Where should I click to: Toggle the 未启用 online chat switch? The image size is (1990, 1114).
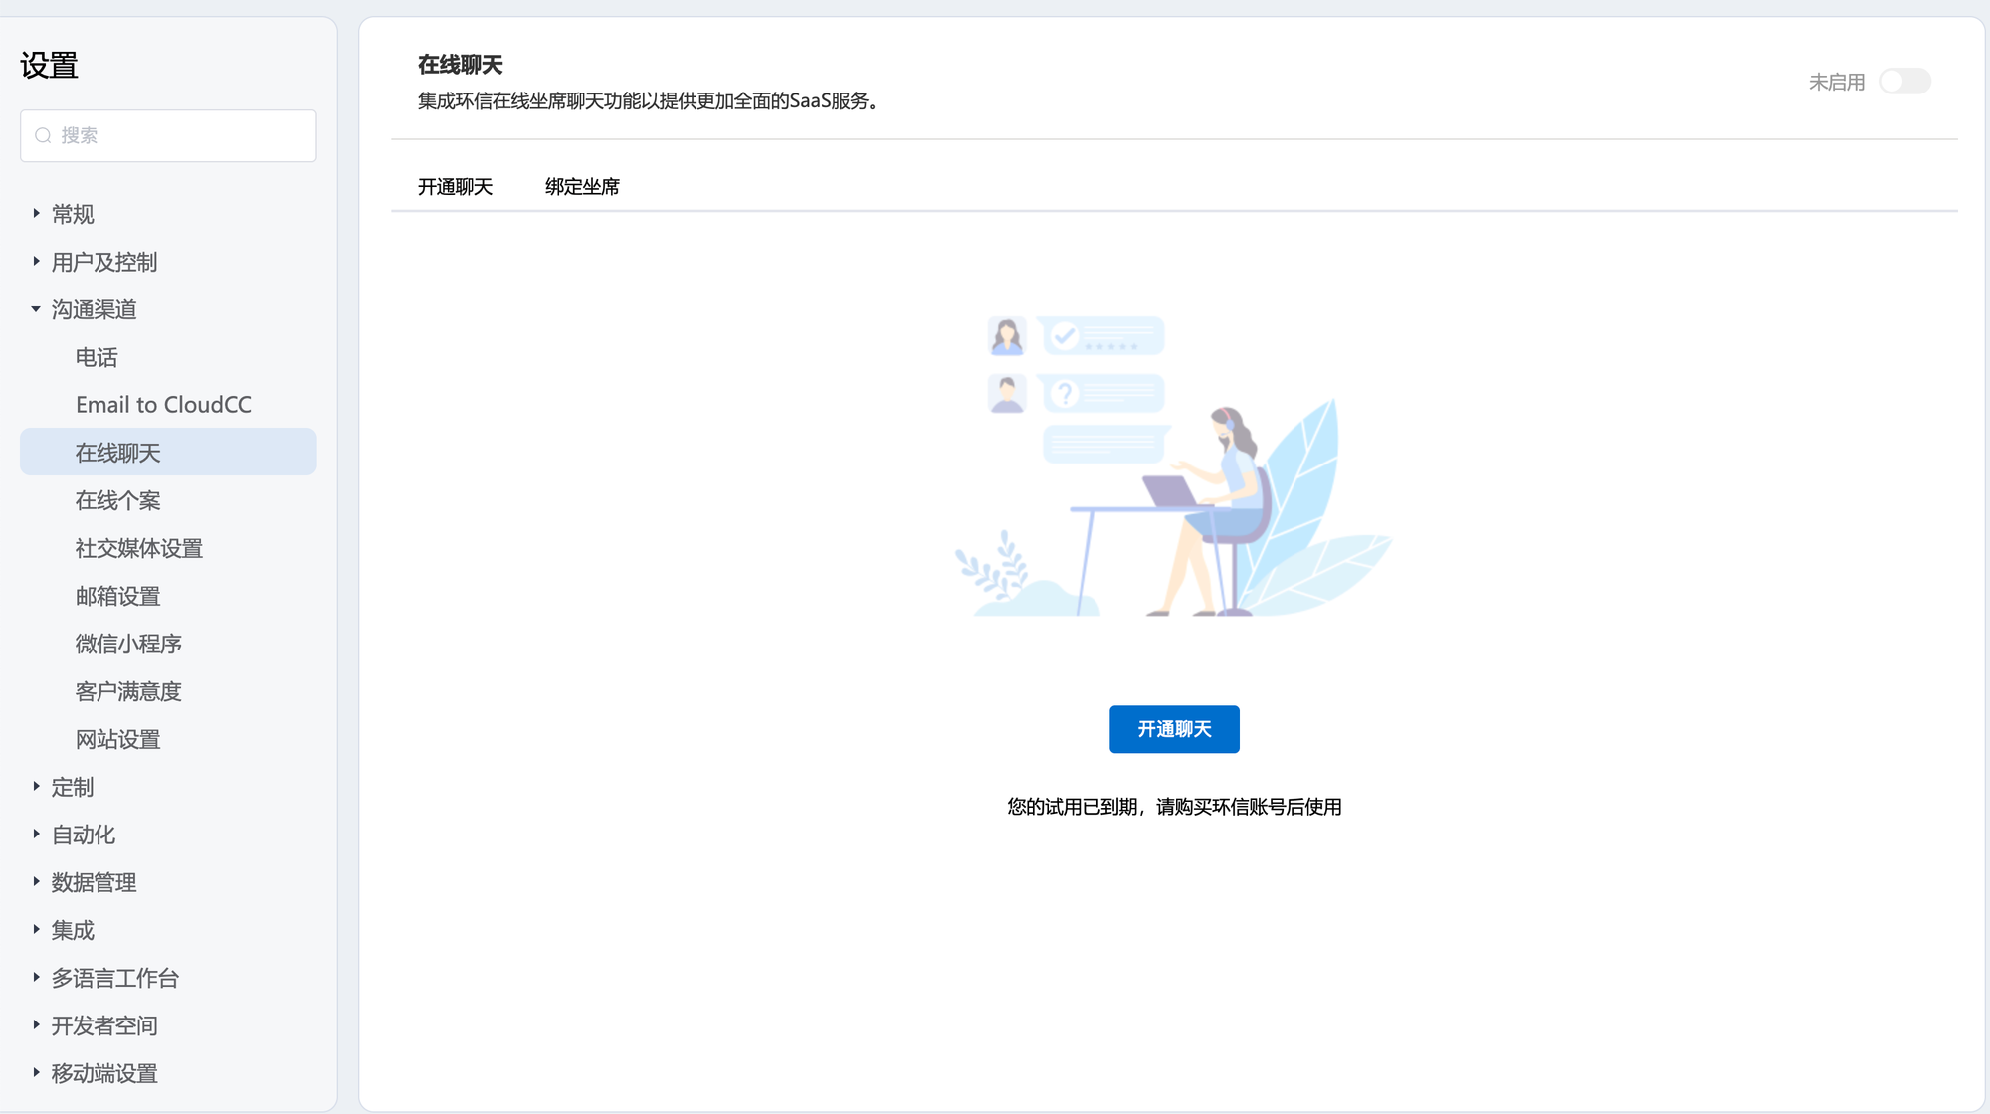click(1904, 82)
